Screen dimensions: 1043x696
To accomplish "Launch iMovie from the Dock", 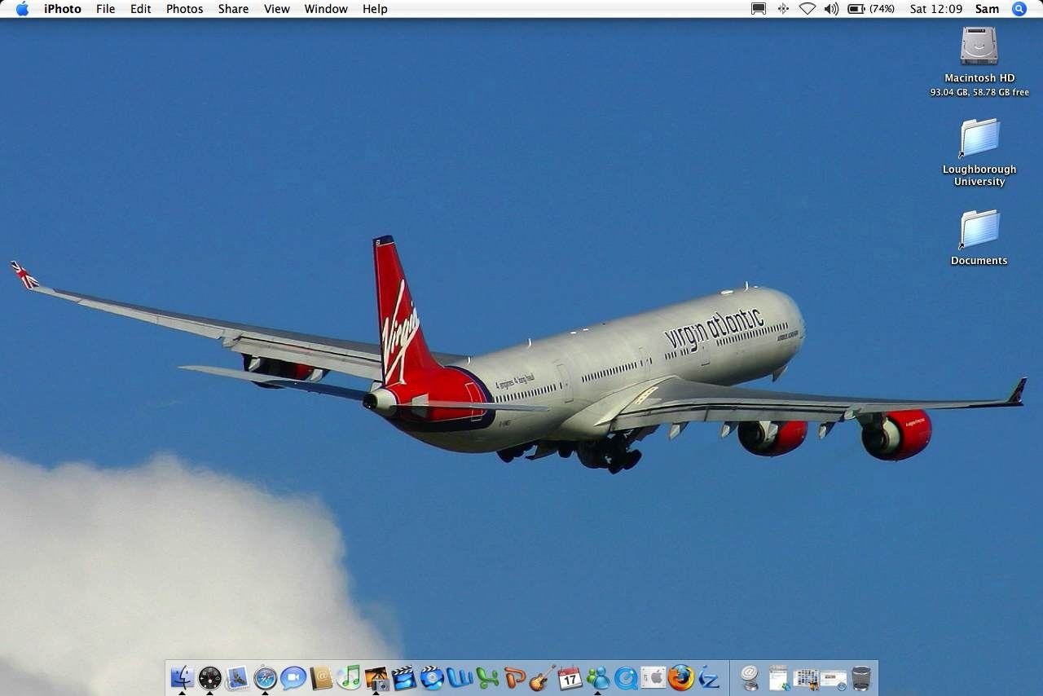I will tap(404, 677).
